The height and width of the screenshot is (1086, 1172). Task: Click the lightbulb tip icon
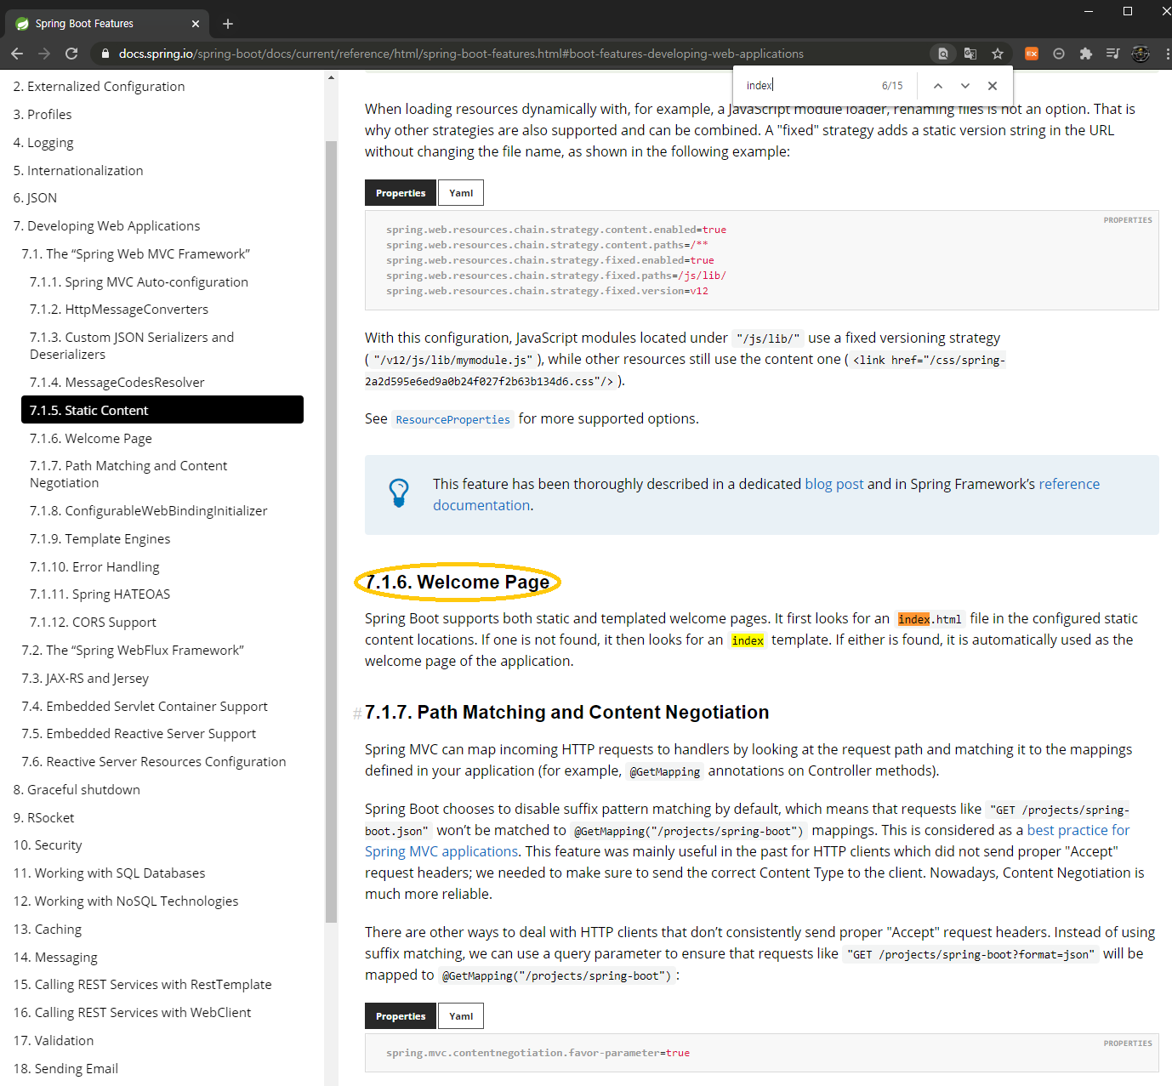[x=399, y=493]
